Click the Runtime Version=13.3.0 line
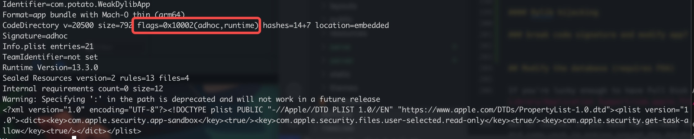Viewport: 694px width, 139px height. tap(50, 68)
